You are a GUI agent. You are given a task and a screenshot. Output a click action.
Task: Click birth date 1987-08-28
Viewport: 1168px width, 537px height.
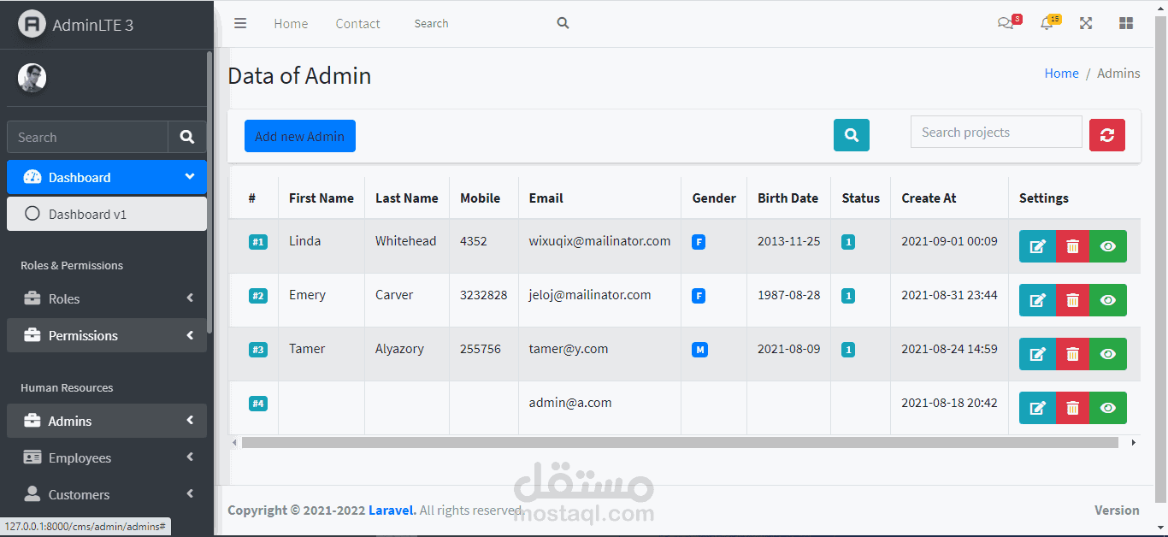pos(788,295)
